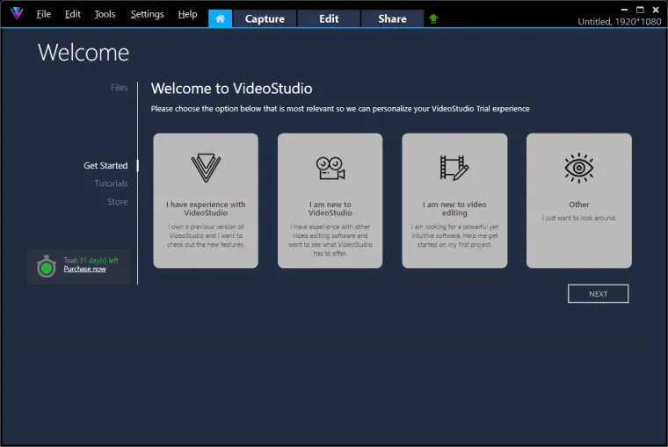Image resolution: width=668 pixels, height=447 pixels.
Task: Click 'I have experience with other video editing software' text
Action: [330, 240]
